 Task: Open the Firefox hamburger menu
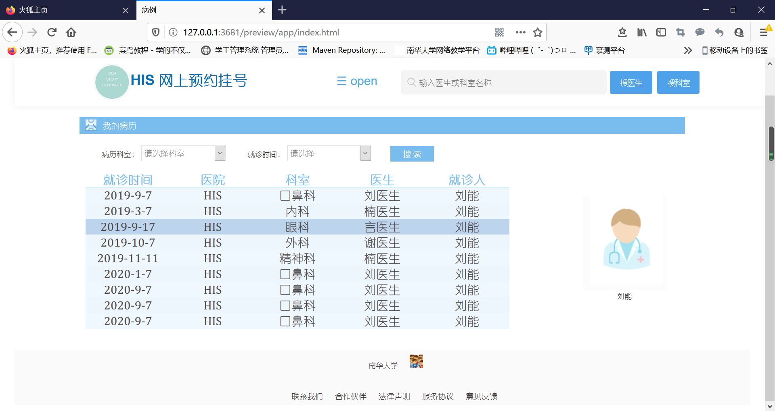[x=764, y=32]
